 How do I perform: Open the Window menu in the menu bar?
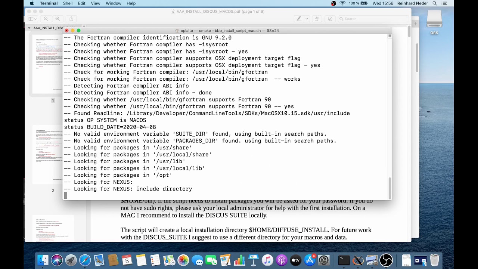113,3
